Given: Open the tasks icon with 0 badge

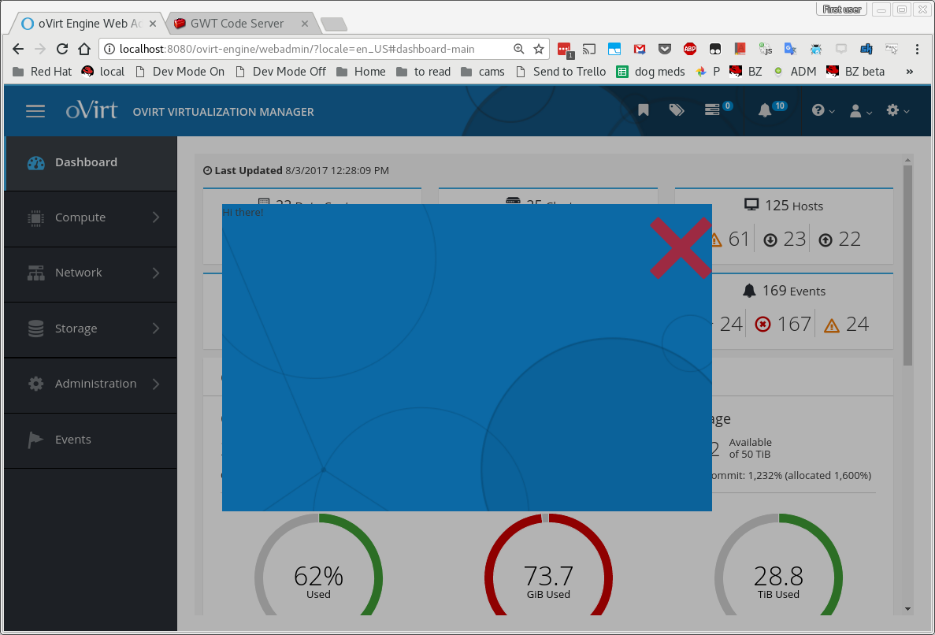Looking at the screenshot, I should (713, 111).
